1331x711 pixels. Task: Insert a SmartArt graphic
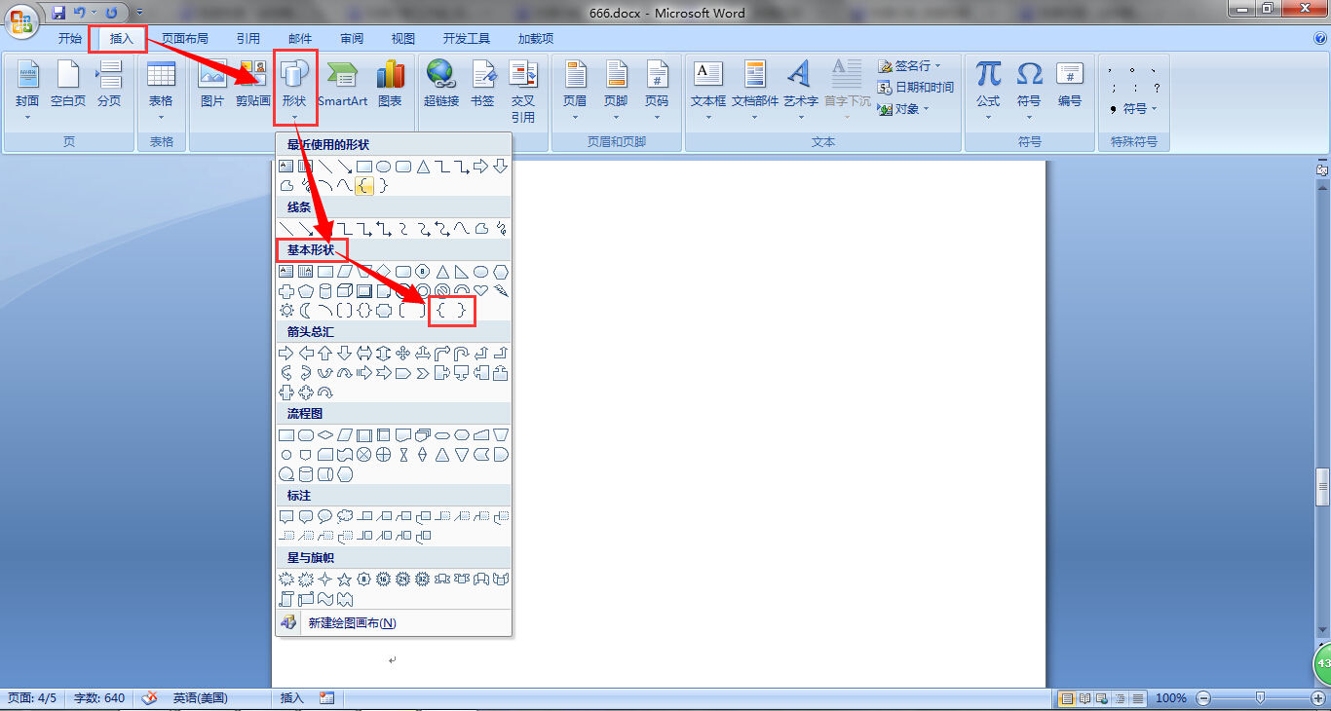[x=343, y=84]
